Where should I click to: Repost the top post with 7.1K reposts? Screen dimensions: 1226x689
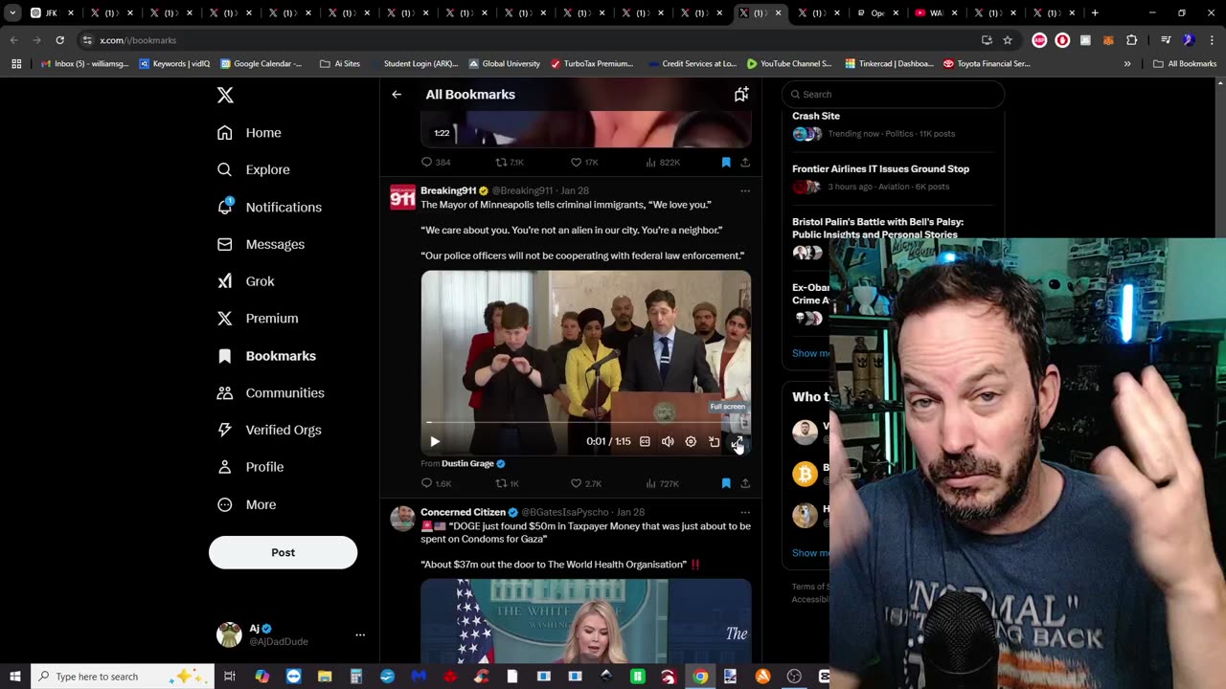(509, 162)
